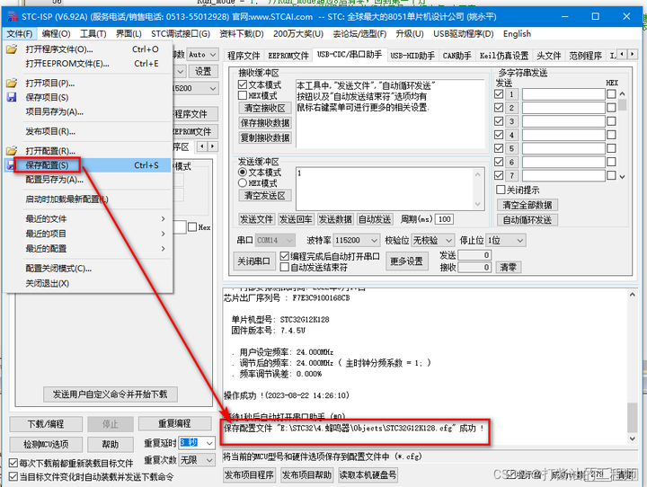Open the 工具(T) menu
The height and width of the screenshot is (487, 647).
93,34
